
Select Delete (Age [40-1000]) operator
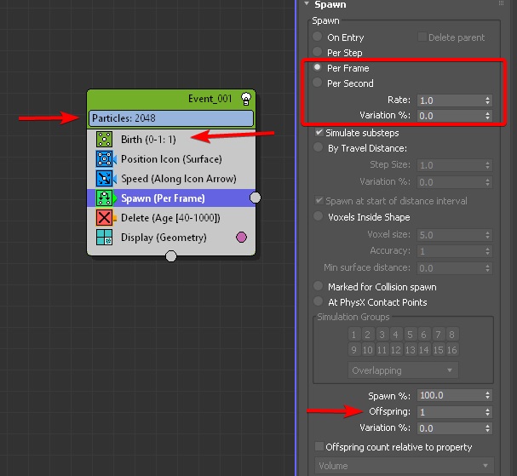tap(171, 218)
